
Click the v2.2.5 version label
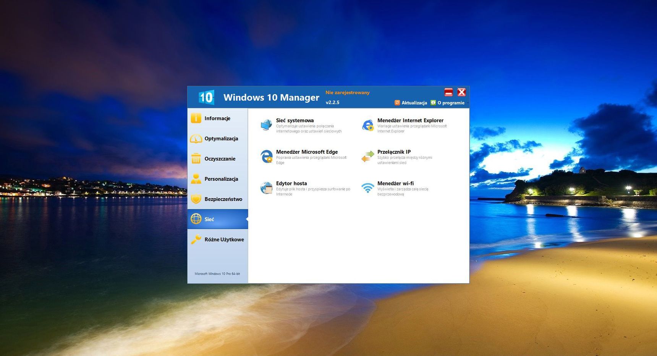coord(332,102)
